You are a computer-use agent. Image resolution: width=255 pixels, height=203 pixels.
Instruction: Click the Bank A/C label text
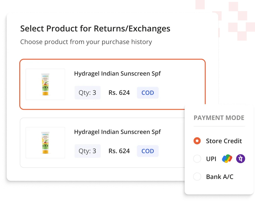220,177
